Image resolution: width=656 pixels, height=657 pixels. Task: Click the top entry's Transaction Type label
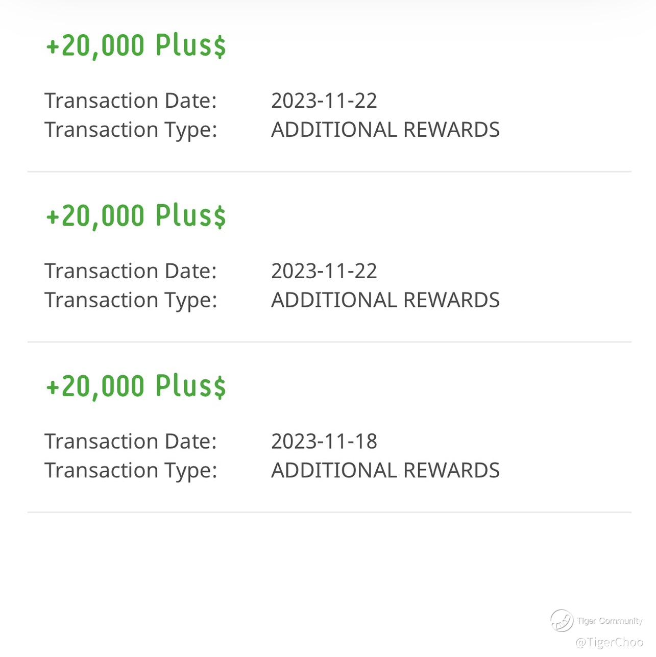pyautogui.click(x=131, y=130)
